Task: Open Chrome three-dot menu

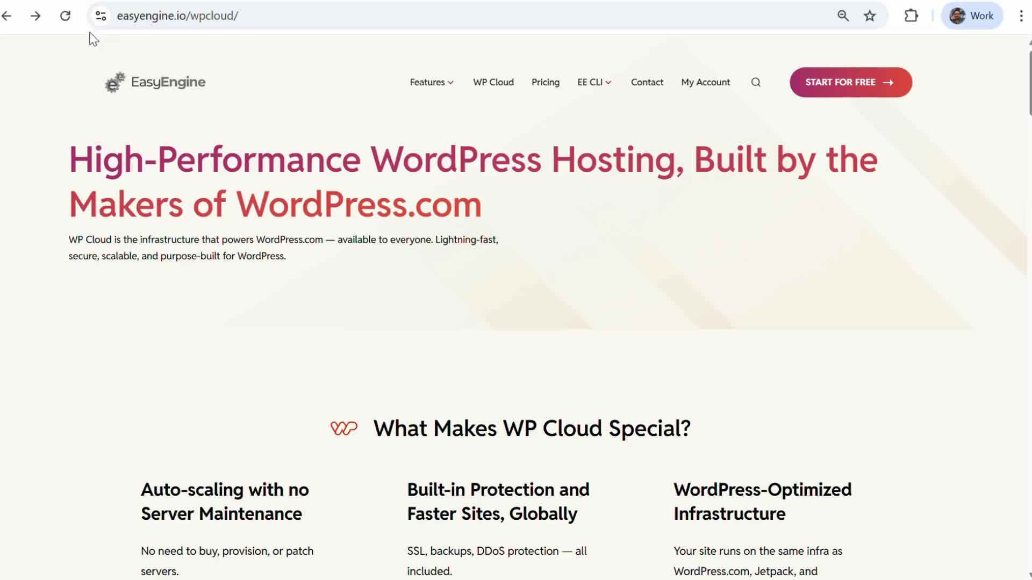Action: pos(1021,16)
